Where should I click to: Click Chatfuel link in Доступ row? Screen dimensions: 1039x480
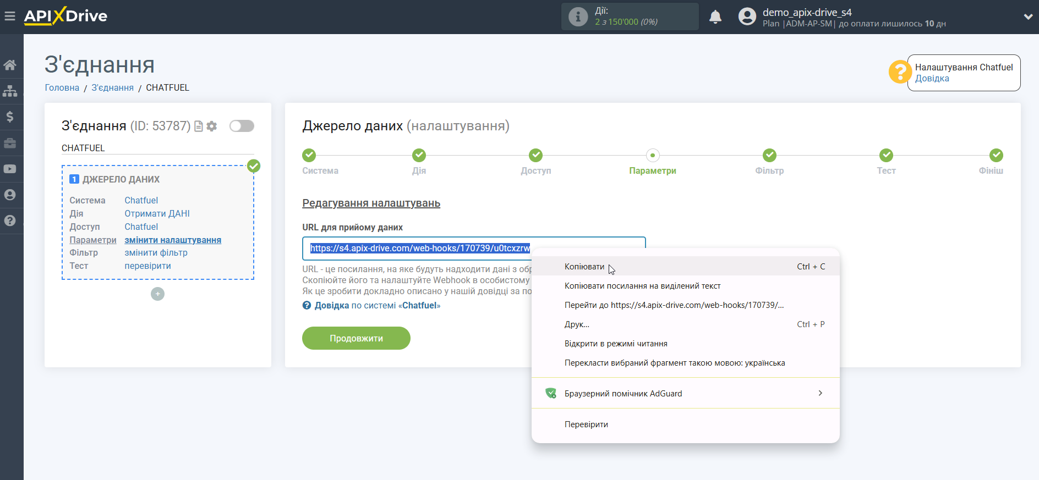[x=141, y=227]
